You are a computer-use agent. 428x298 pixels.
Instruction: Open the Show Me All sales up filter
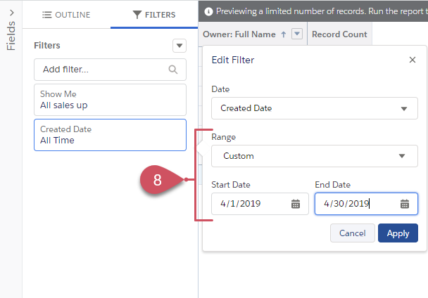(110, 100)
